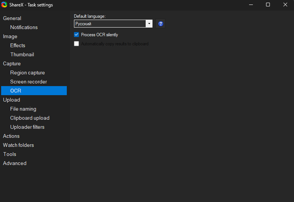This screenshot has height=202, width=294.
Task: Maximize the Task settings window
Action: [268, 5]
